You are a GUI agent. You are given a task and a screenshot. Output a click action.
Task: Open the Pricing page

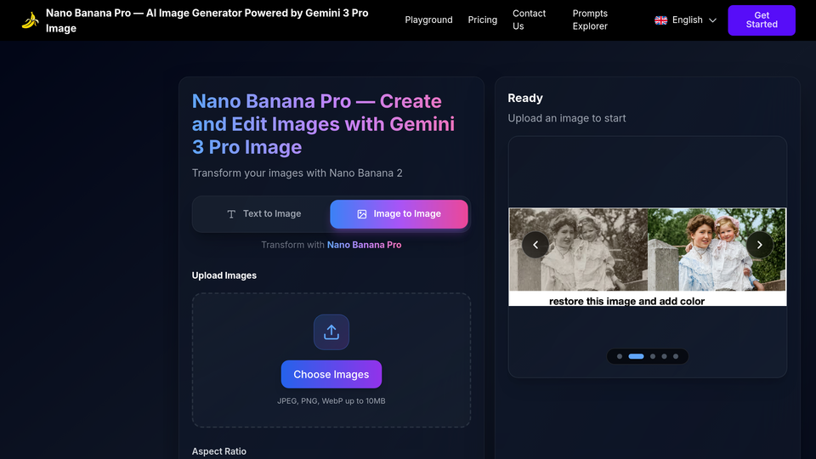[483, 20]
